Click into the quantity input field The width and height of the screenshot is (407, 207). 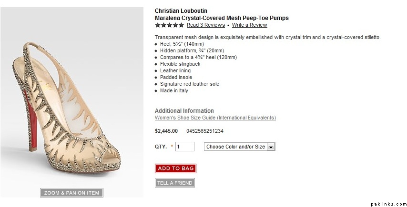[185, 147]
